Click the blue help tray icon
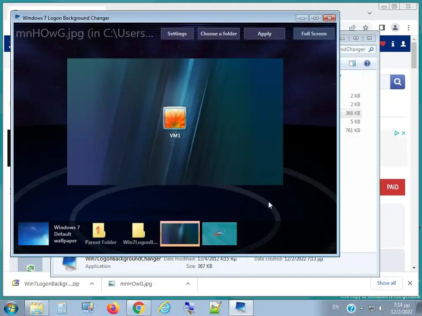The width and height of the screenshot is (422, 316). [351, 308]
